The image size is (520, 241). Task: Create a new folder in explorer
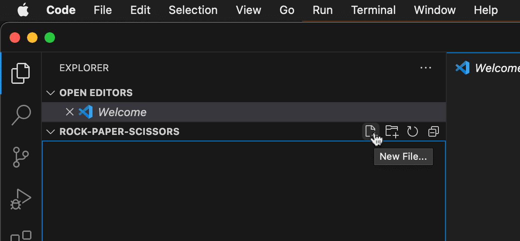(x=392, y=131)
